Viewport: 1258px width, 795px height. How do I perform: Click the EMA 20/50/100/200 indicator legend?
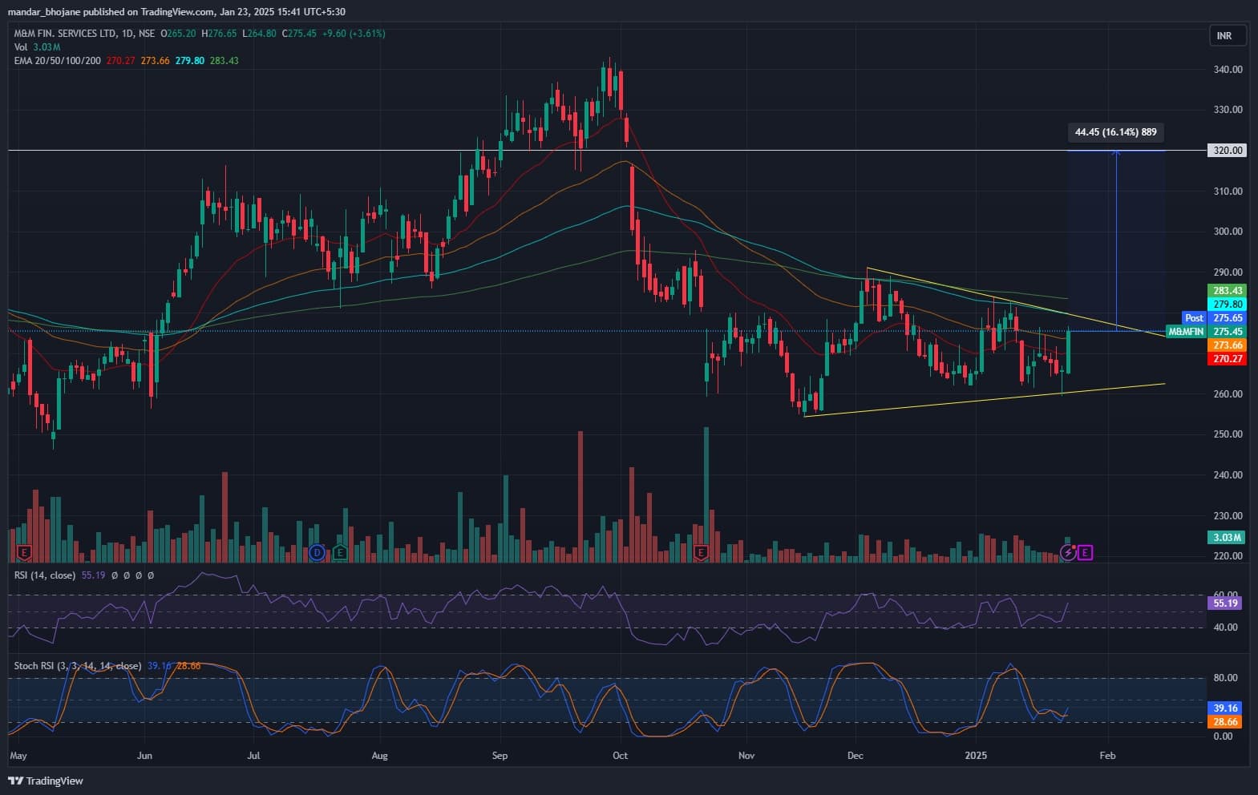58,61
